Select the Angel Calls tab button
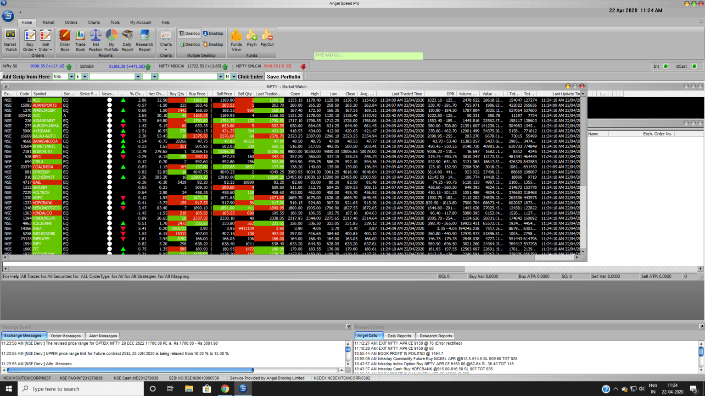 tap(369, 335)
